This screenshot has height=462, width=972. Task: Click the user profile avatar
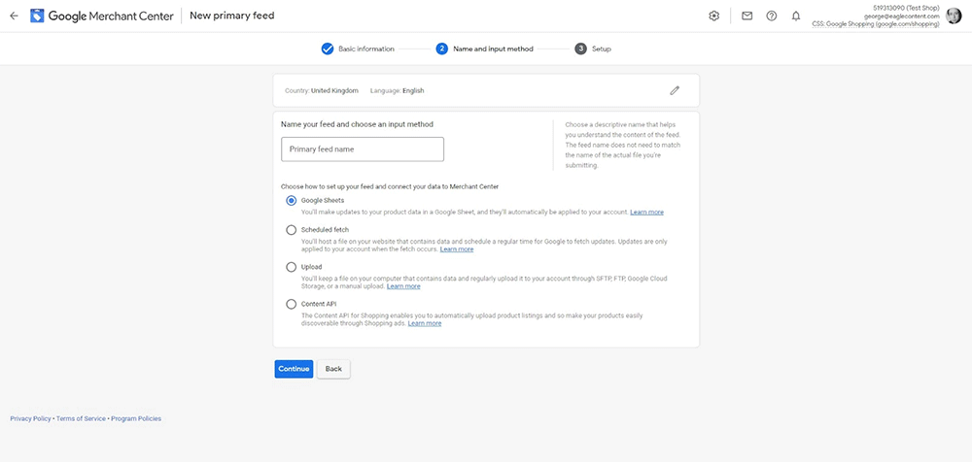(953, 16)
